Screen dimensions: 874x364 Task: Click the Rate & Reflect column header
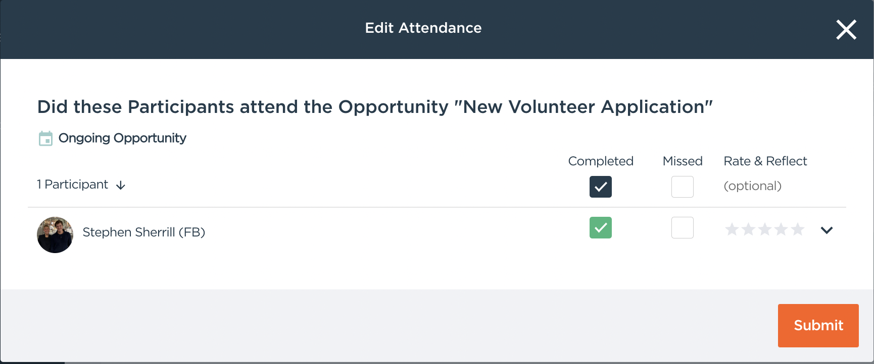[765, 161]
